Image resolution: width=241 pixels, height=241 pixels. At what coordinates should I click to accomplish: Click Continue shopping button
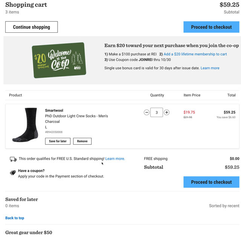tap(31, 27)
